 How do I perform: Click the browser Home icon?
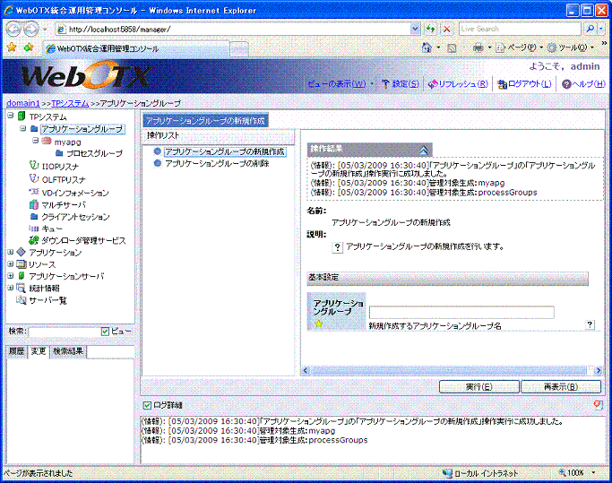tap(427, 47)
